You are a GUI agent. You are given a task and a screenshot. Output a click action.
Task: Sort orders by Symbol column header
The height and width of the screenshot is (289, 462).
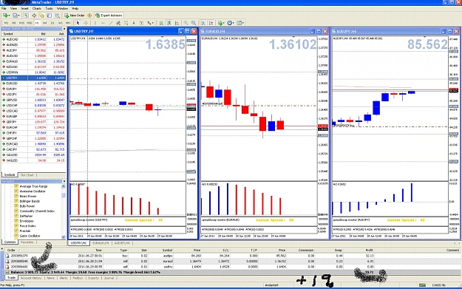click(167, 250)
